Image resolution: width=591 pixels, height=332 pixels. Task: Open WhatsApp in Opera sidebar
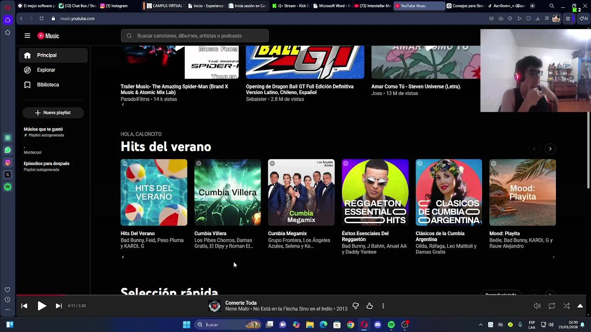[7, 150]
